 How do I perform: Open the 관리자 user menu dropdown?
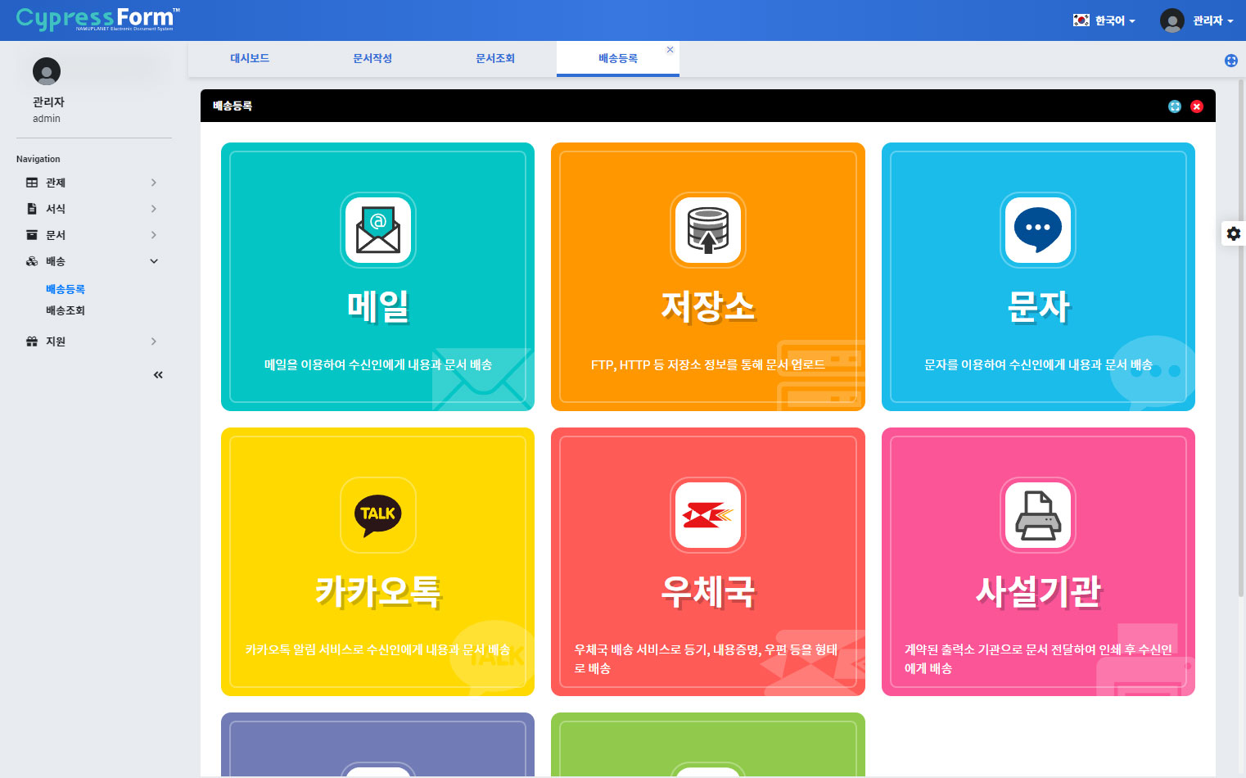click(1197, 20)
